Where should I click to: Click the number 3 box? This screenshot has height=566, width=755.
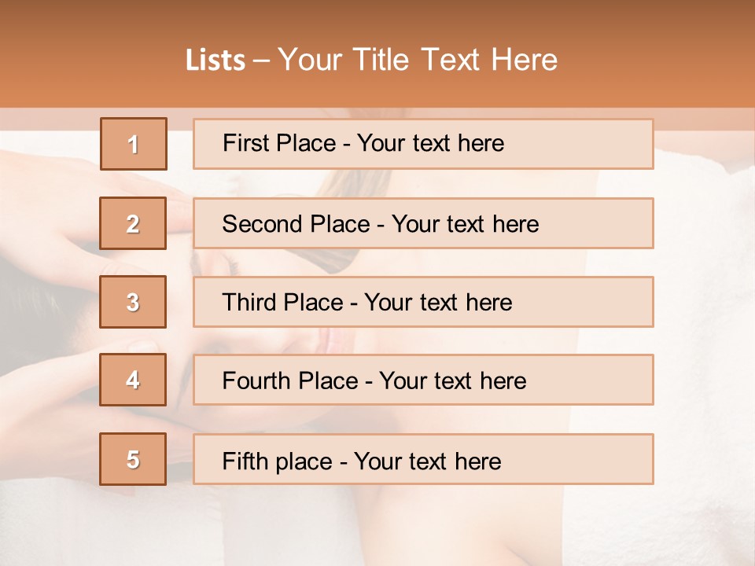133,302
